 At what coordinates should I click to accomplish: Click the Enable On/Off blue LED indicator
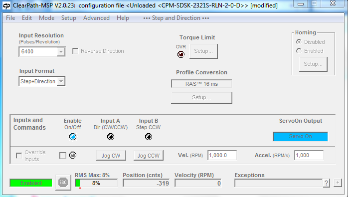[x=73, y=137]
